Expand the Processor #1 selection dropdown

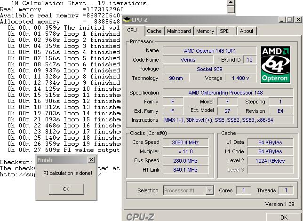[210, 190]
